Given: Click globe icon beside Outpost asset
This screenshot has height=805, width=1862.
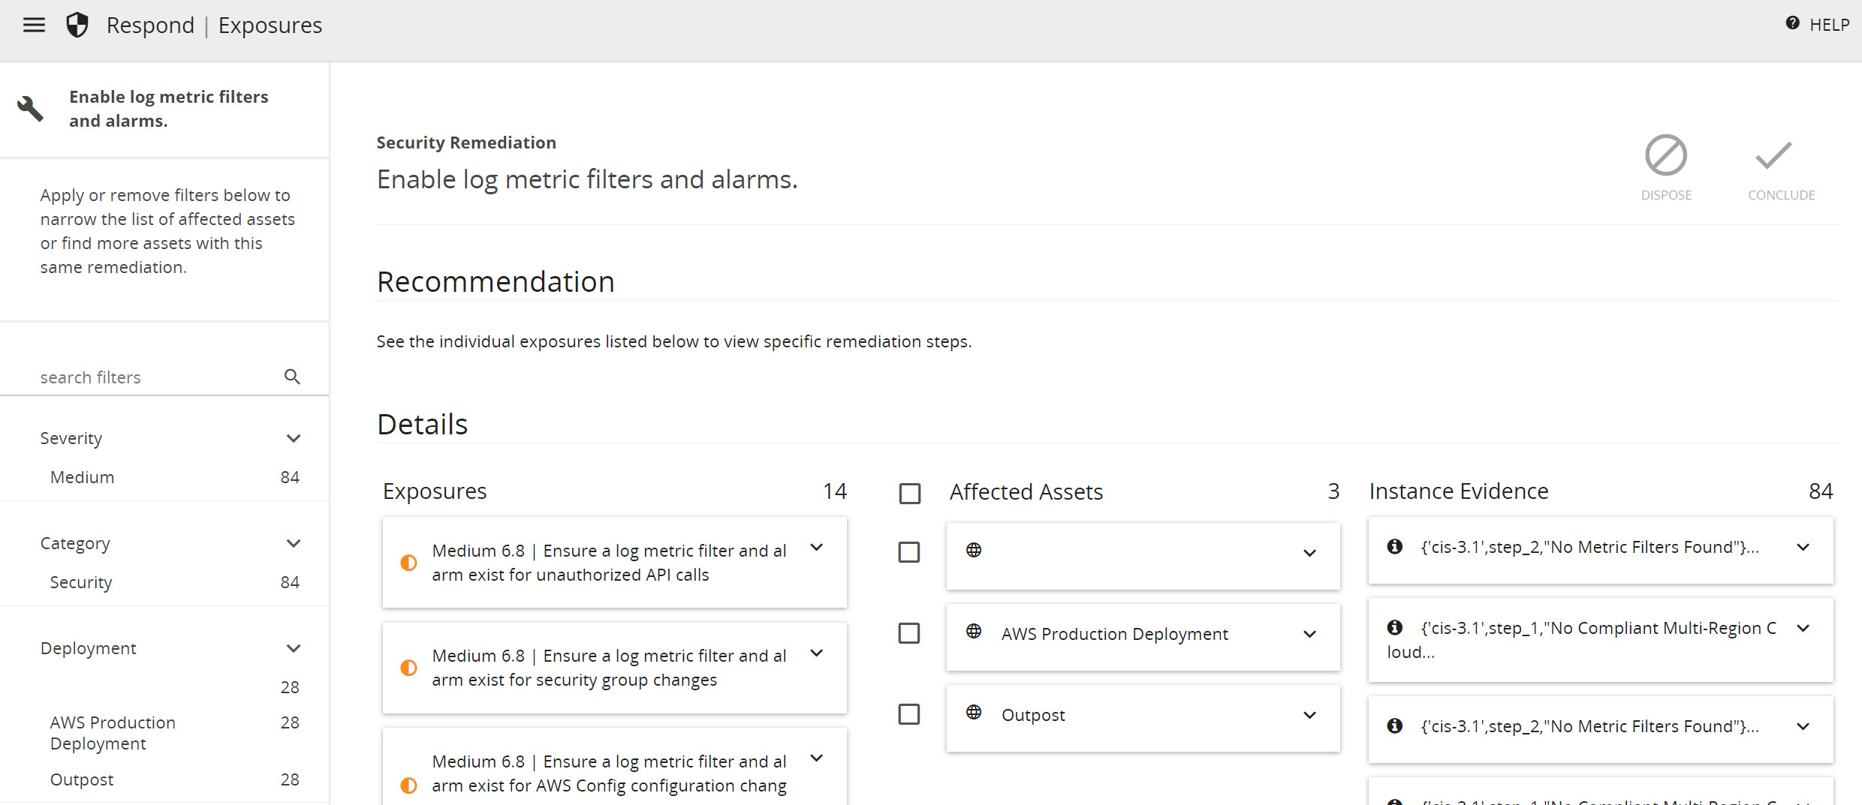Looking at the screenshot, I should 974,712.
